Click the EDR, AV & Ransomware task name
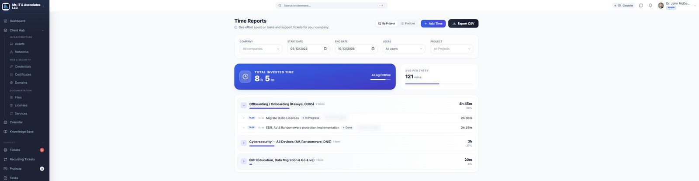 pyautogui.click(x=303, y=128)
